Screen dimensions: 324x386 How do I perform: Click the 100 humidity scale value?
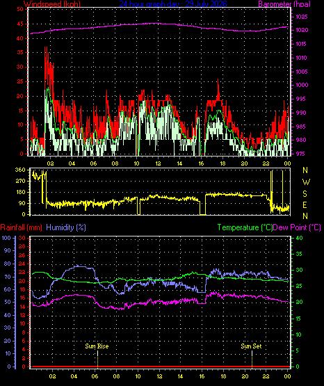[x=6, y=238]
